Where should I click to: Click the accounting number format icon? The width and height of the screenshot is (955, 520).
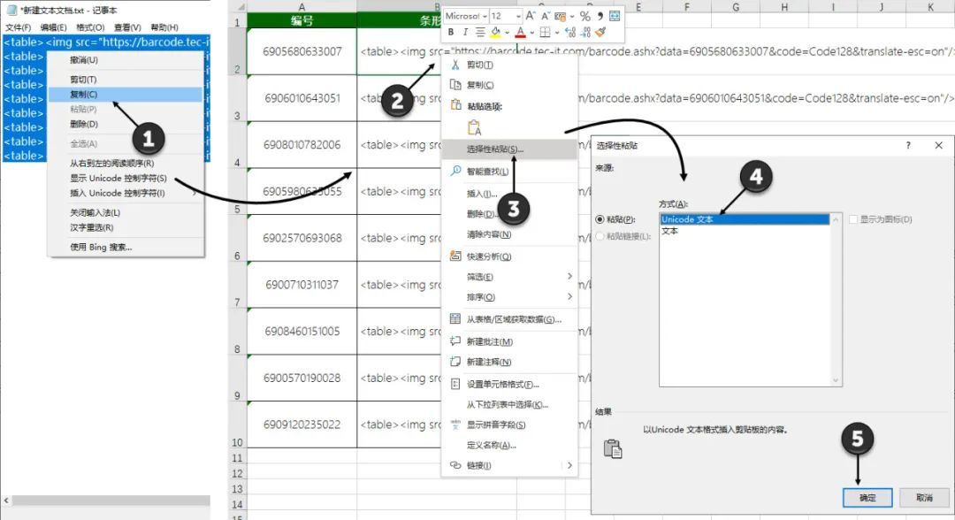561,17
